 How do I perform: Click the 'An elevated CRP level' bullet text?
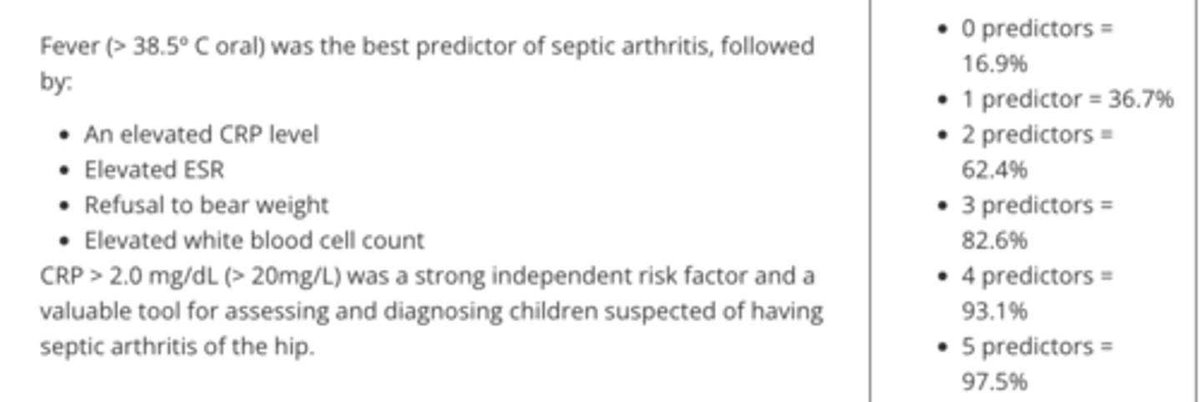click(201, 135)
